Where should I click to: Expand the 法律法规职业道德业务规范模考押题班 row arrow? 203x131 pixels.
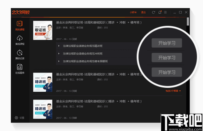[x=59, y=61]
